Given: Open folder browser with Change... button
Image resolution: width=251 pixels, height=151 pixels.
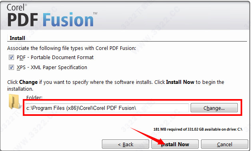Looking at the screenshot, I should (214, 108).
